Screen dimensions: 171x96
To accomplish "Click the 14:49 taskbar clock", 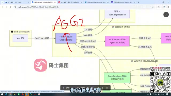I will coord(162,94).
